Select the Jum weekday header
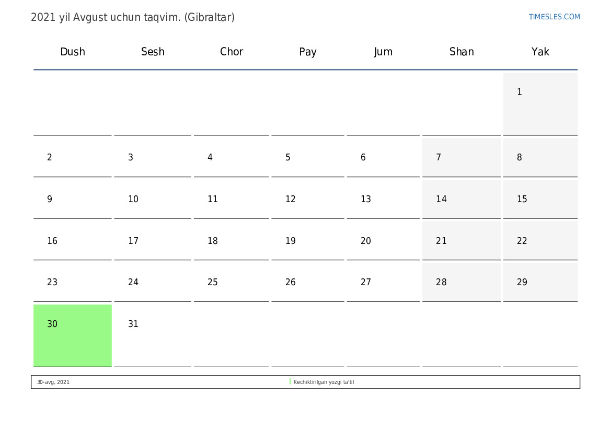The image size is (611, 432). (x=383, y=52)
